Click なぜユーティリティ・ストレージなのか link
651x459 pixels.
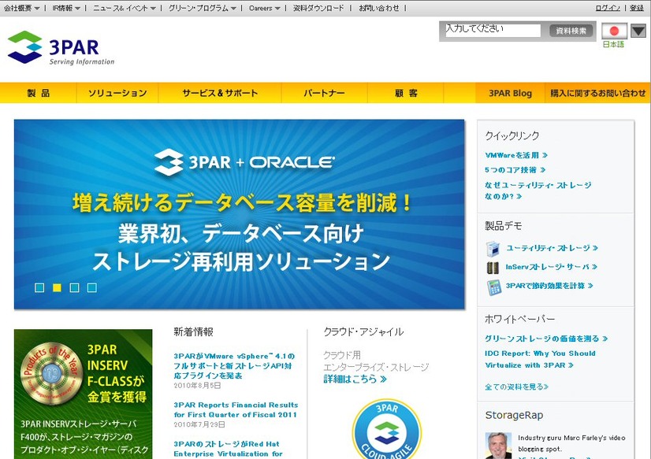tap(538, 191)
